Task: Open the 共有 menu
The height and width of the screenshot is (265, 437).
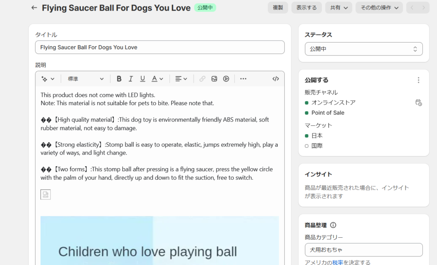Action: [338, 8]
